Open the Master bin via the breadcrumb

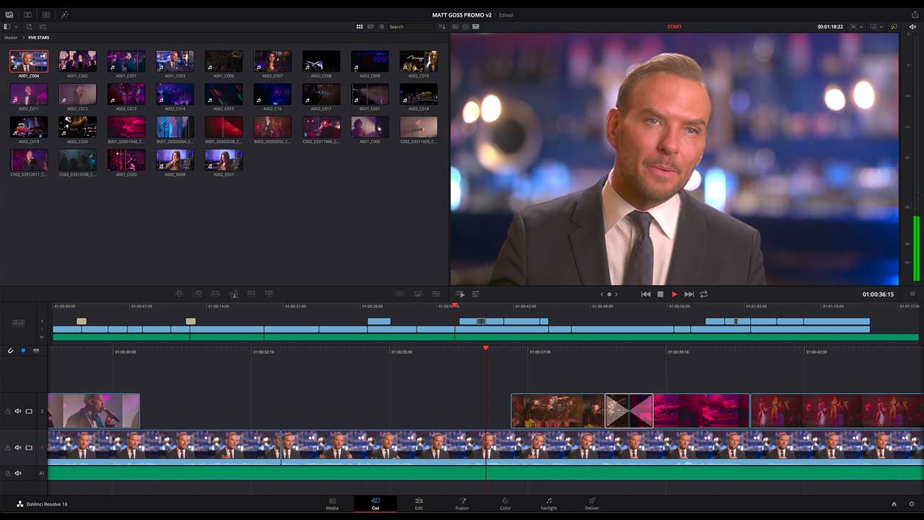coord(11,38)
